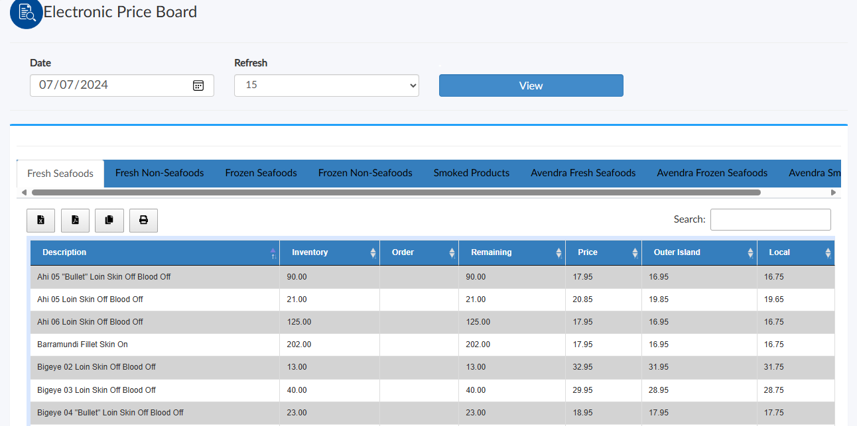
Task: Switch to Fresh Non-Seafoods tab
Action: pos(159,173)
